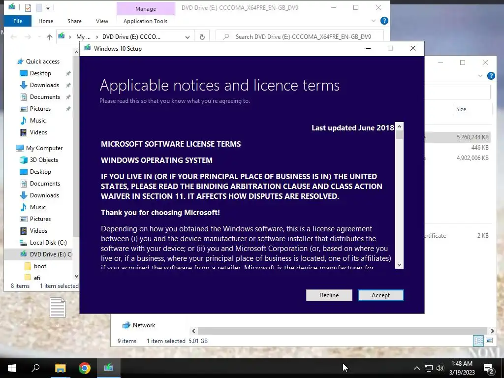504x378 pixels.
Task: Select Music under My Computer
Action: click(x=37, y=207)
